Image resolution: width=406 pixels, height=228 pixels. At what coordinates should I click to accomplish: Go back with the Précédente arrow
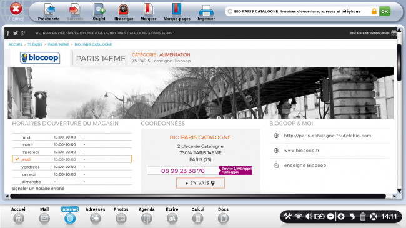point(49,12)
